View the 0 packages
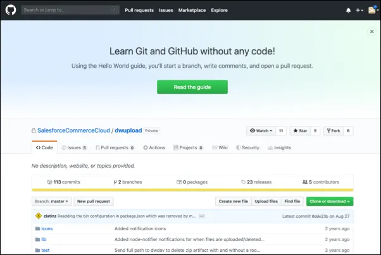The image size is (381, 255). click(192, 182)
